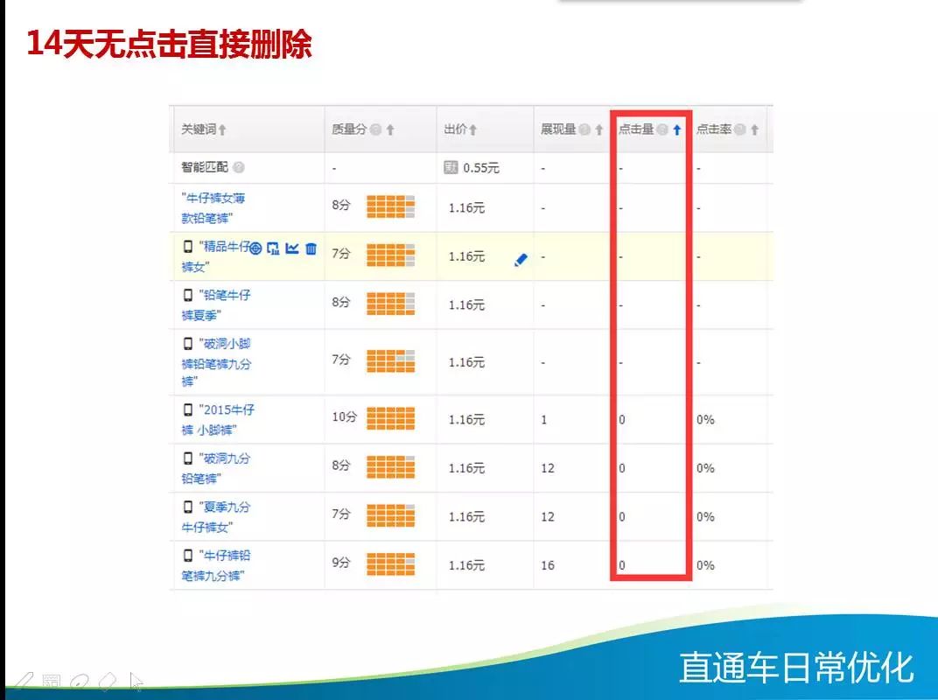This screenshot has height=700, width=938.
Task: Click 1.16元 bid in 2015牛仔裤 row
Action: tap(466, 420)
